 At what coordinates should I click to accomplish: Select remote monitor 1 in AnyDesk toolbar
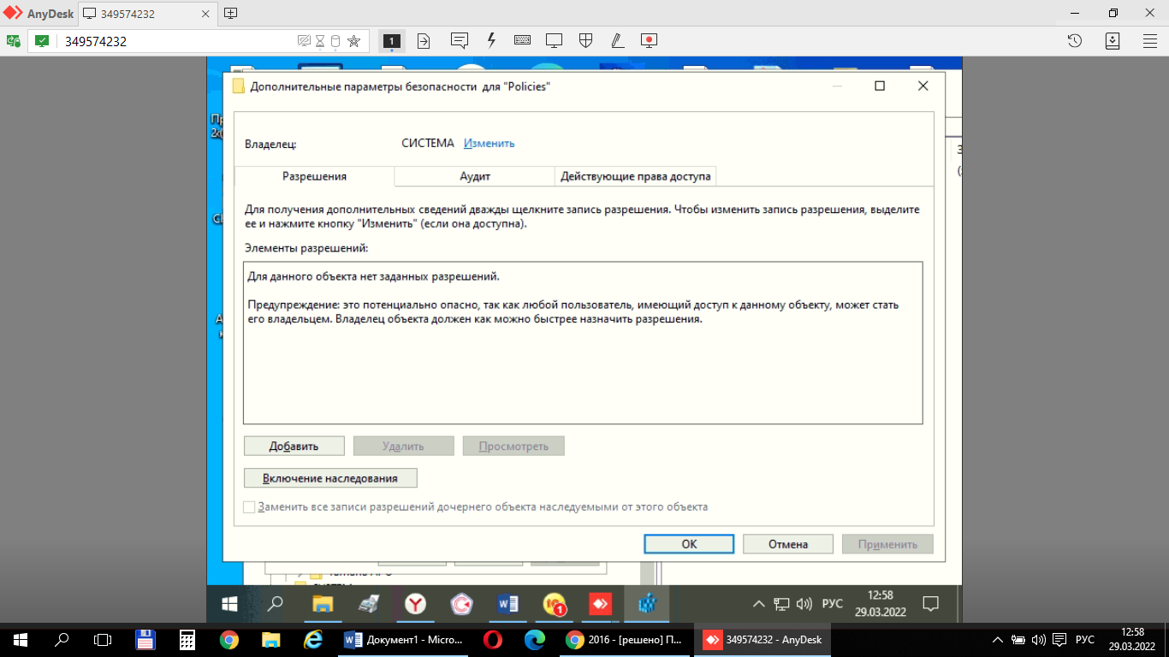coord(391,40)
